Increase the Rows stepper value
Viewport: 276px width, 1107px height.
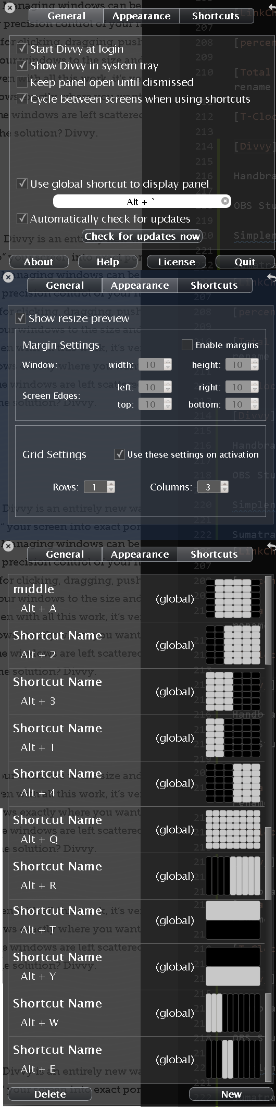point(111,484)
